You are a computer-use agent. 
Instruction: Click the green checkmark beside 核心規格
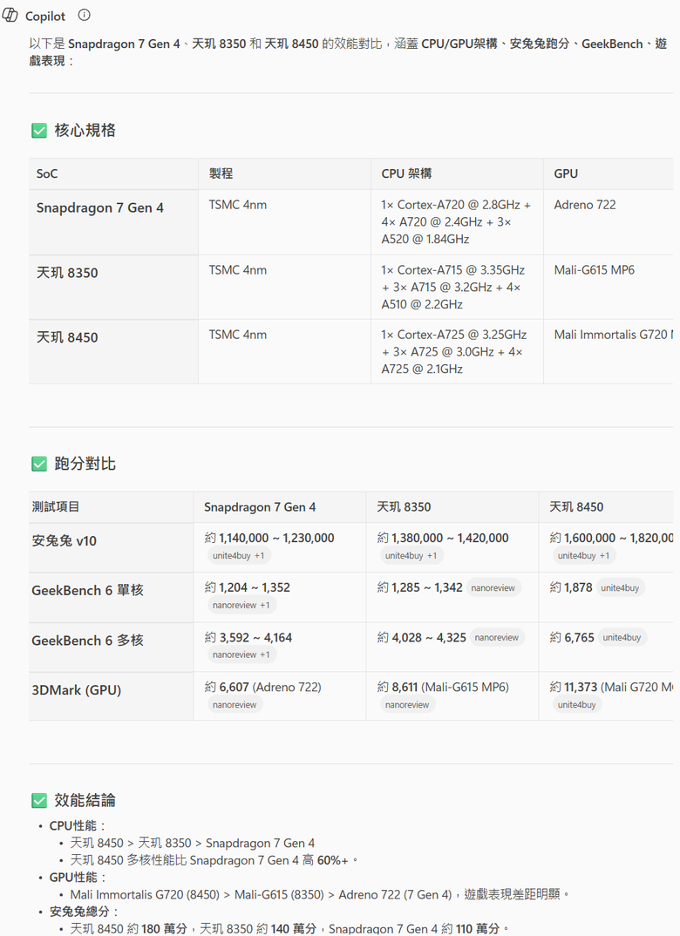coord(39,131)
